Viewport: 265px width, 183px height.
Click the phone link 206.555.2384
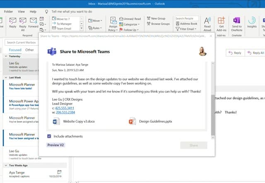pos(65,112)
